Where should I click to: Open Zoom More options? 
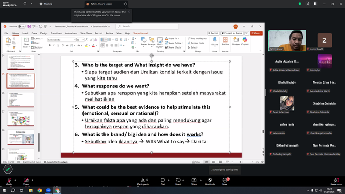coord(225,182)
